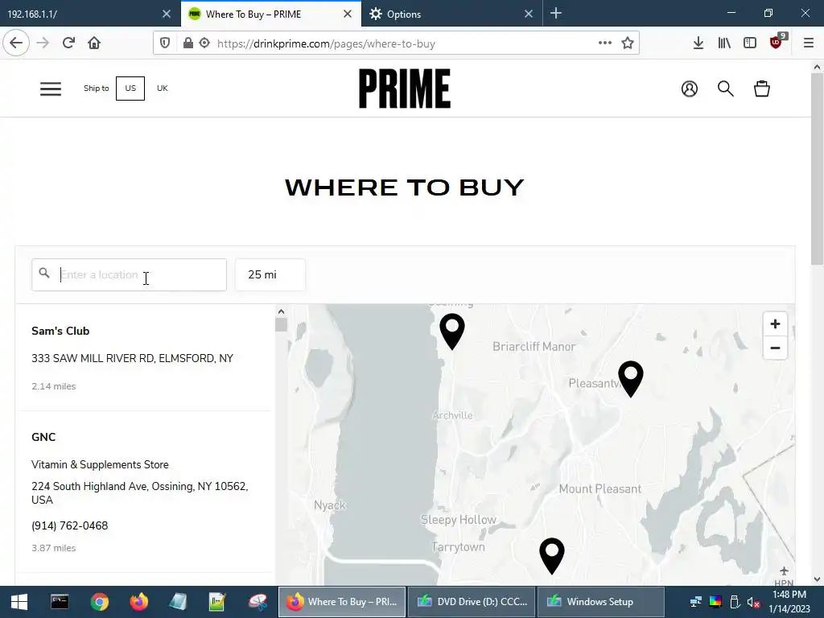Click the browser address bar URL
This screenshot has width=824, height=618.
[x=326, y=43]
